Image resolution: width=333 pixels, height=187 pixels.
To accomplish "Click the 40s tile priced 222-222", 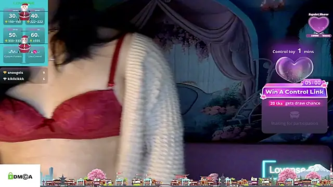I will 35,17.
